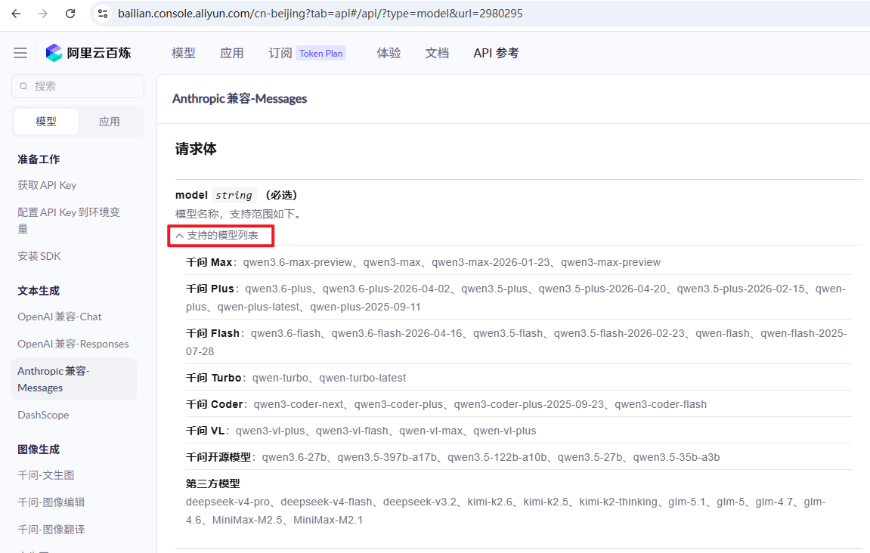Click glm-5.1 model name

point(687,502)
